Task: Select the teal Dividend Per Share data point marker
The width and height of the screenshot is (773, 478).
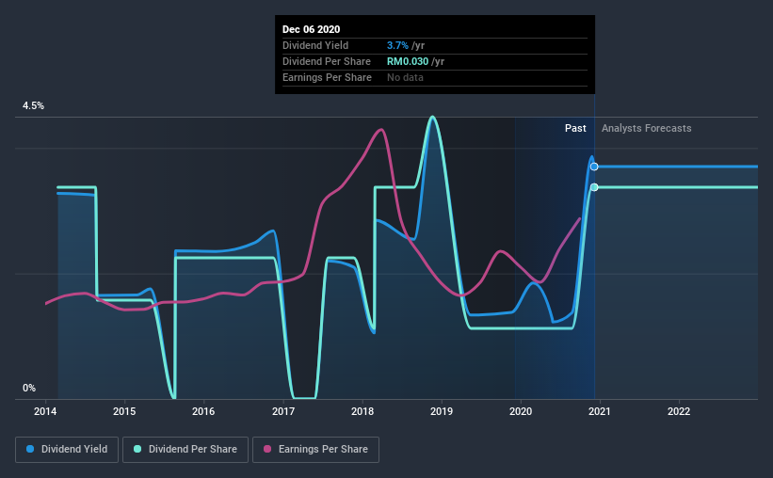Action: coord(594,187)
